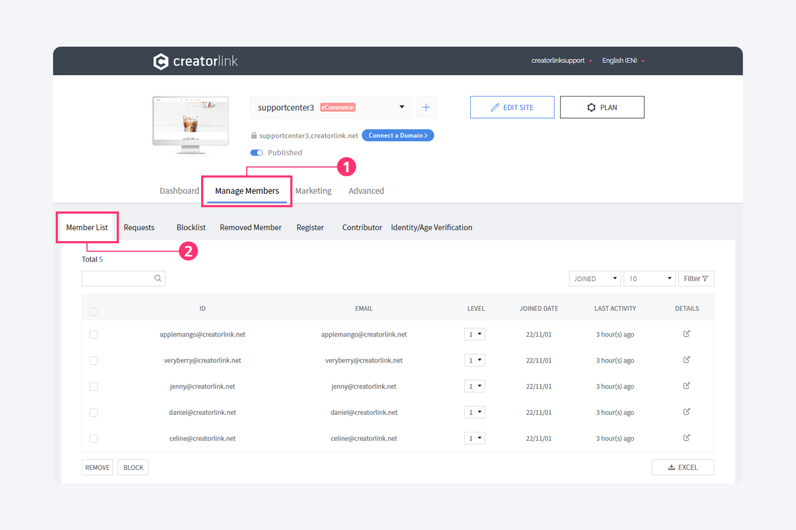Change level dropdown for applemango@creatorlink.net

pyautogui.click(x=475, y=334)
